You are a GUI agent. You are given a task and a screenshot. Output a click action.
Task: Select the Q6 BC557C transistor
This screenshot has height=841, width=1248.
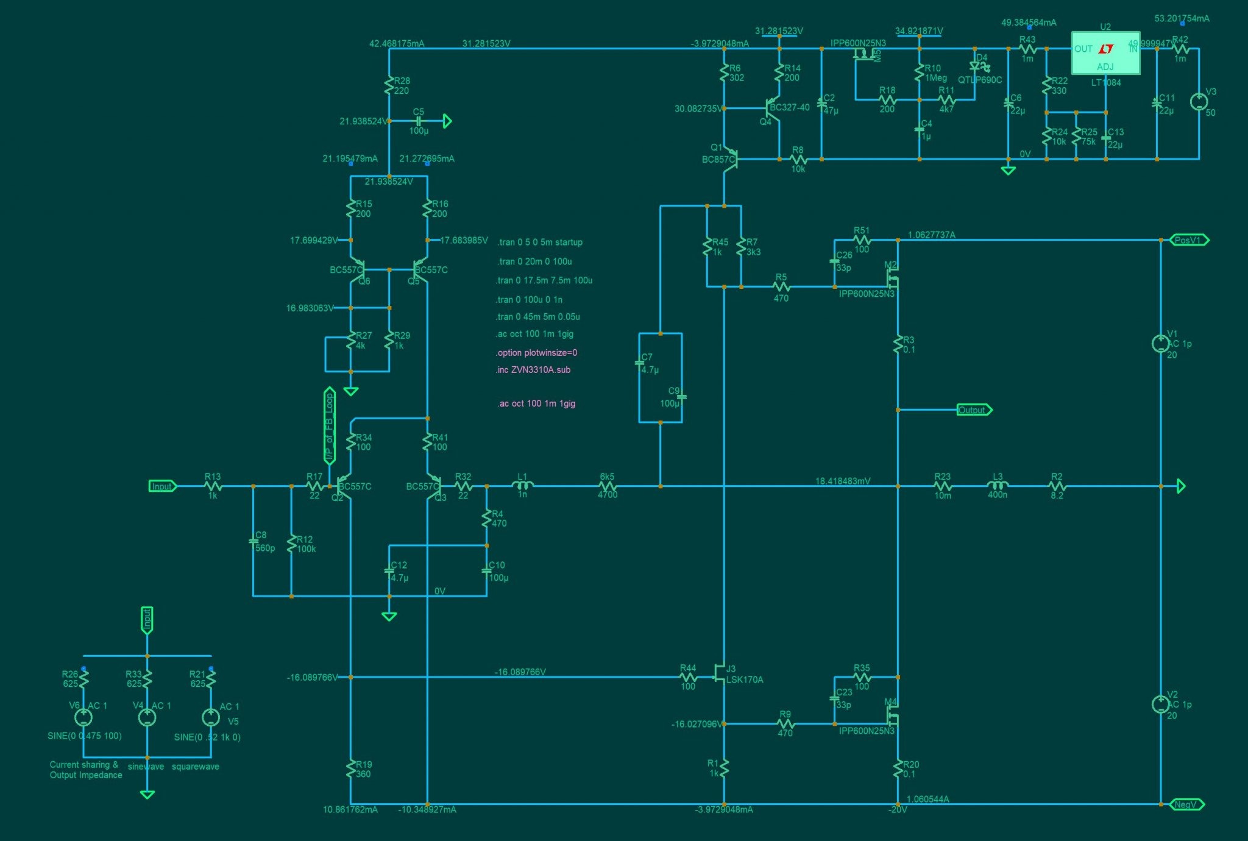coord(358,269)
